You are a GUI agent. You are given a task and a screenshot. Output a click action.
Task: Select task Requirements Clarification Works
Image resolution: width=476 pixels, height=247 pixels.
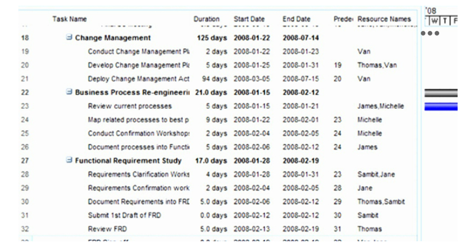click(139, 174)
